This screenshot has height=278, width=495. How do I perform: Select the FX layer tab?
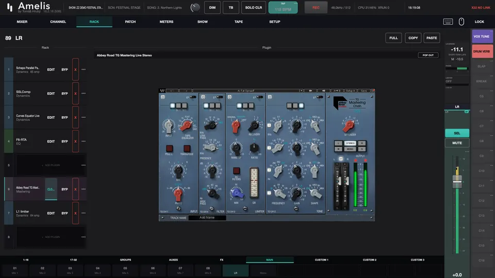(x=222, y=259)
